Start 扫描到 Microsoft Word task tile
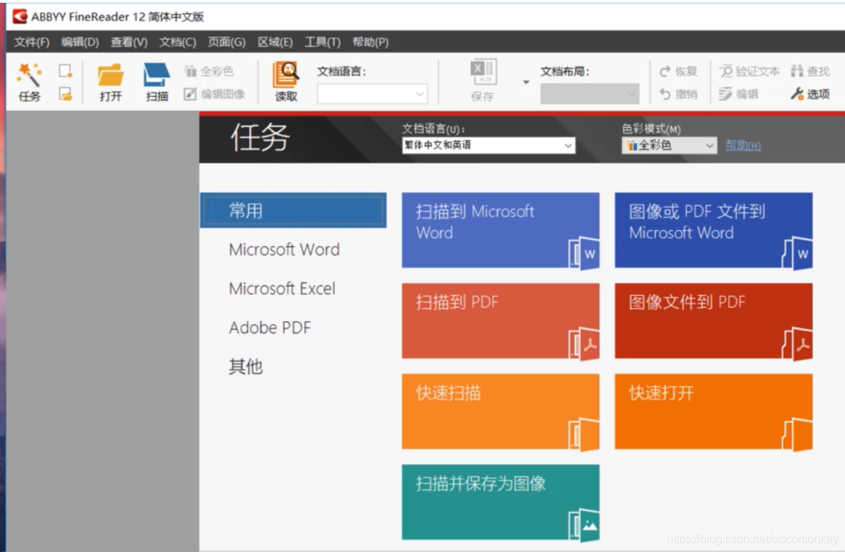This screenshot has width=845, height=552. coord(501,230)
